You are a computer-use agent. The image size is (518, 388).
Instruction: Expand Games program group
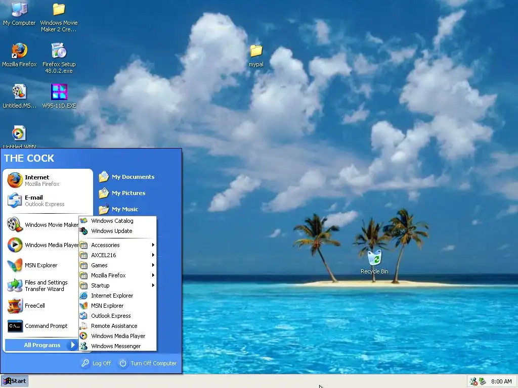pos(117,265)
